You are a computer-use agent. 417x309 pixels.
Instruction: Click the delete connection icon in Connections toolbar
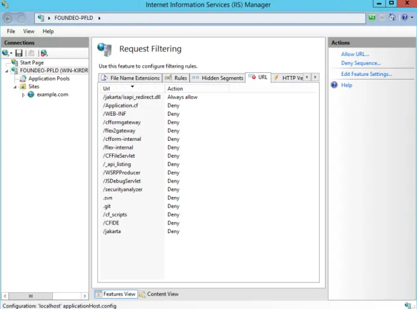[44, 53]
